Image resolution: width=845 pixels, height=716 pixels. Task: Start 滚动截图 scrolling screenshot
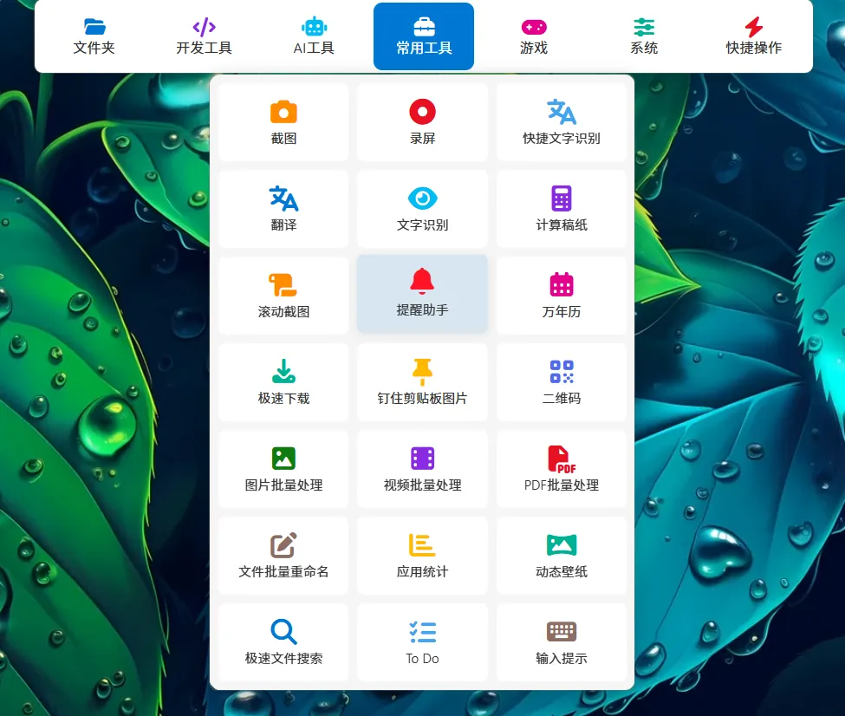coord(283,296)
